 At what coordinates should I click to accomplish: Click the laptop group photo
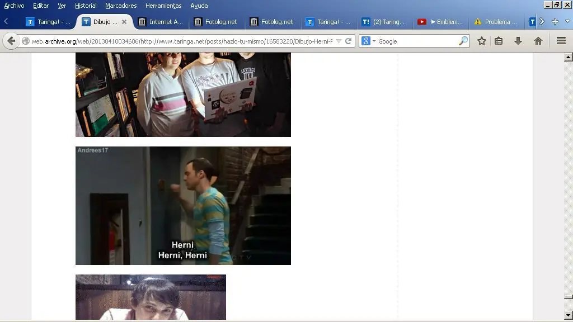[x=183, y=94]
